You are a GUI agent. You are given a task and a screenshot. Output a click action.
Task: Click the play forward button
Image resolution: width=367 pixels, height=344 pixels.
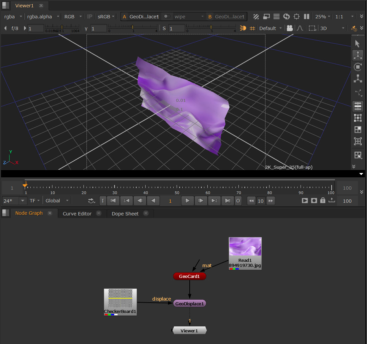pos(187,201)
